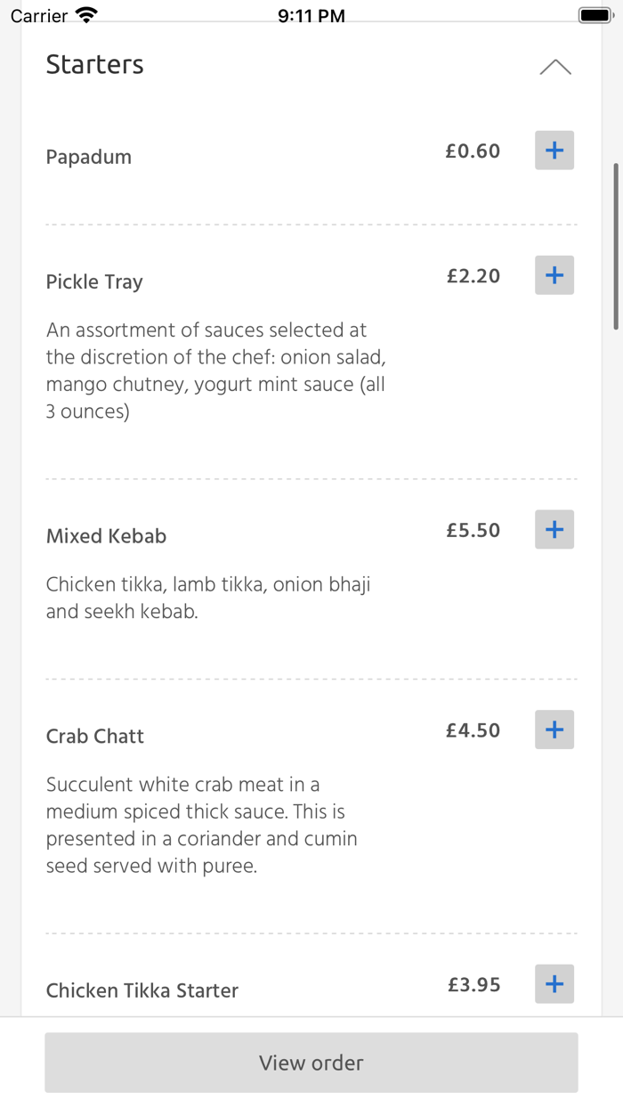Tap the battery indicator at top right

(x=595, y=14)
